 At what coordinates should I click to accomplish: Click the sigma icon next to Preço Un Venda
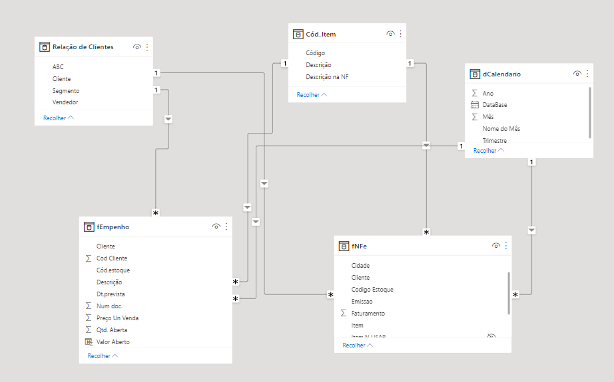coord(89,318)
